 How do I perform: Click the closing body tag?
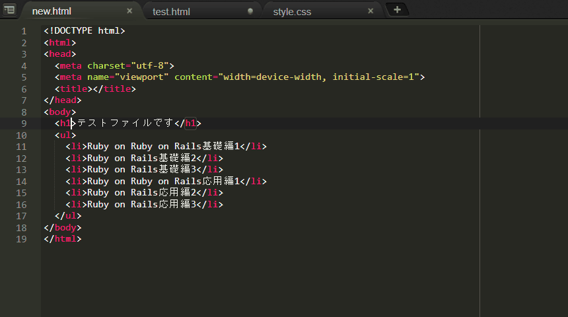[x=63, y=228]
